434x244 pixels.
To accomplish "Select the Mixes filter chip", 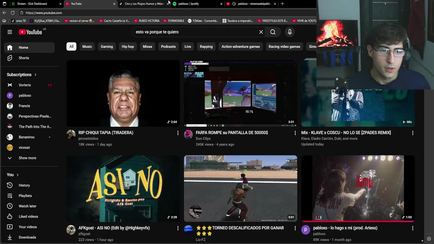I will [x=147, y=46].
